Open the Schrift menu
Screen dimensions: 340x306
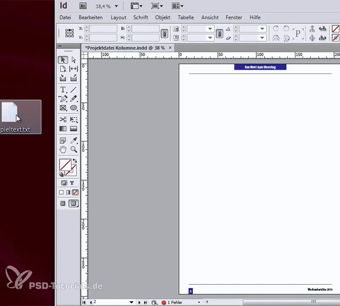coord(141,17)
